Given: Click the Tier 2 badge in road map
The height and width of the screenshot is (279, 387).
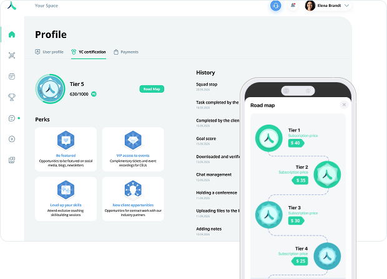Looking at the screenshot, I should [327, 174].
